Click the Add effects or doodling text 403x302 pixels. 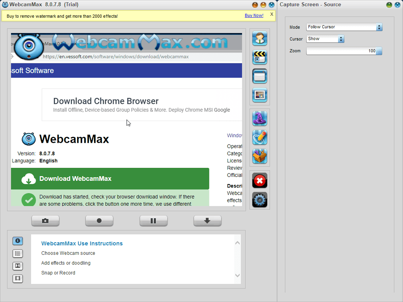coord(66,263)
